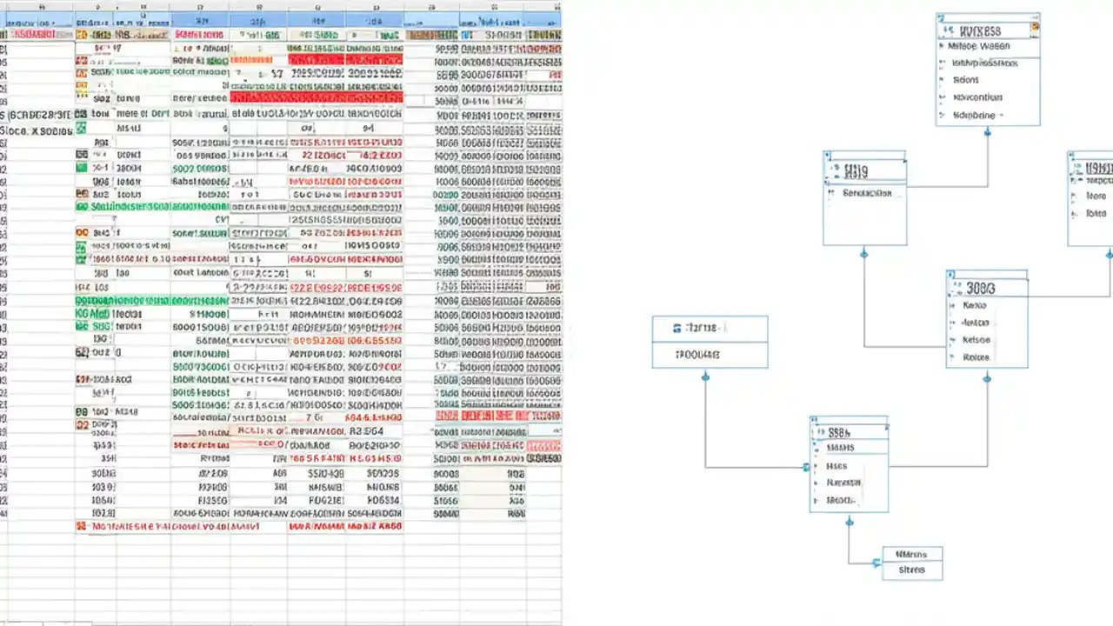The height and width of the screenshot is (626, 1113).
Task: Select the diamond connector icon entering the SSB4 entity
Action: 805,466
